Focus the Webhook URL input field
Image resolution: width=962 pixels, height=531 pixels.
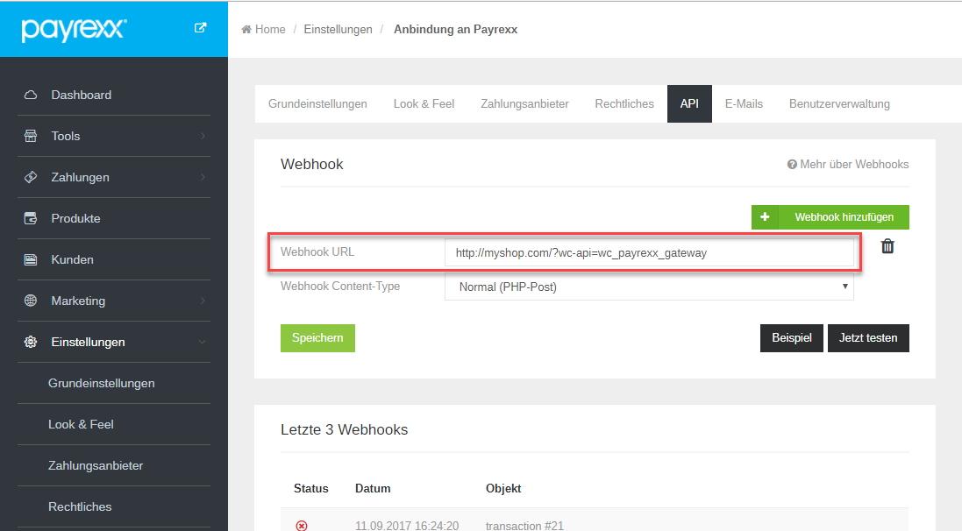point(648,252)
